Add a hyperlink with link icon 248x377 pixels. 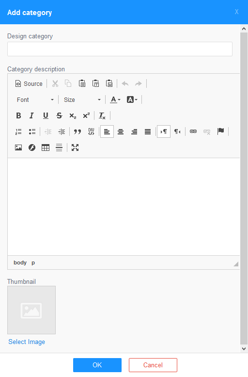coord(193,131)
